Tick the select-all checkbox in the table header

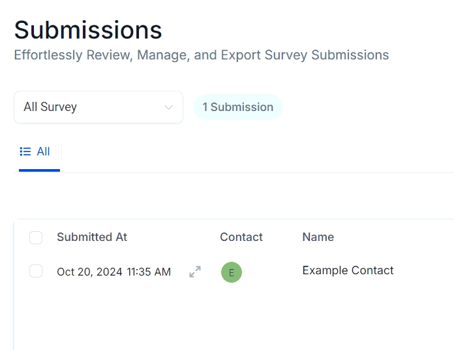click(36, 238)
